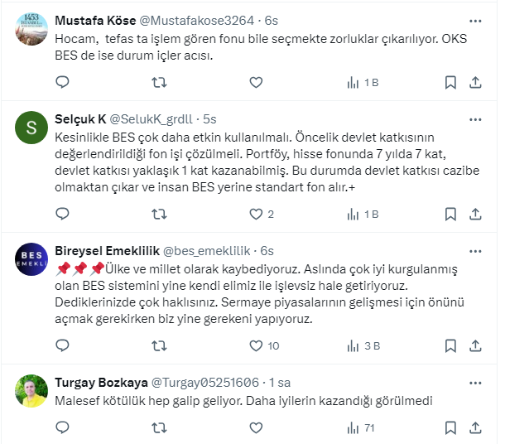
Task: Retweet Bireysel Emeklilik's tweet
Action: (x=160, y=345)
